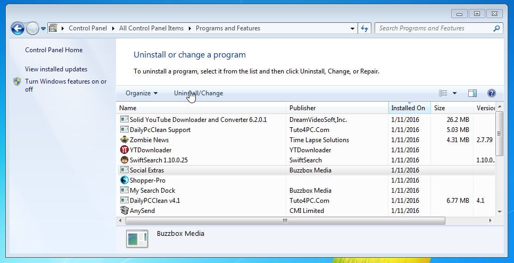Screen dimensions: 514x263
Task: Expand the view options dropdown arrow
Action: (454, 93)
